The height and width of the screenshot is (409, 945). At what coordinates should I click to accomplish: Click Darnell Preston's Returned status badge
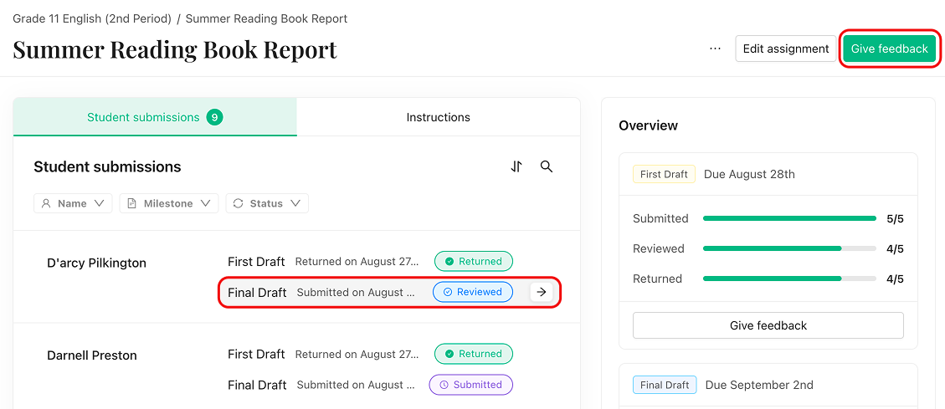(x=474, y=354)
